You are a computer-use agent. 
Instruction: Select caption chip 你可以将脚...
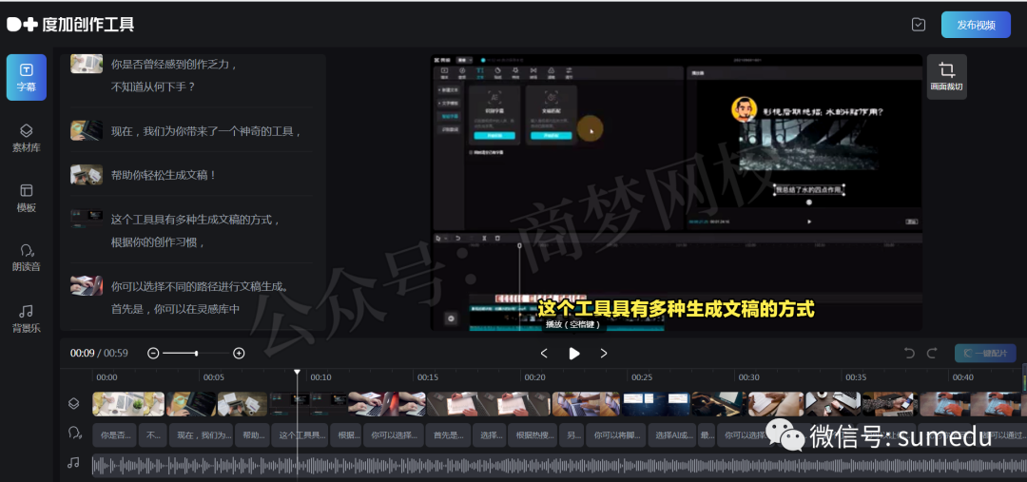pyautogui.click(x=615, y=434)
